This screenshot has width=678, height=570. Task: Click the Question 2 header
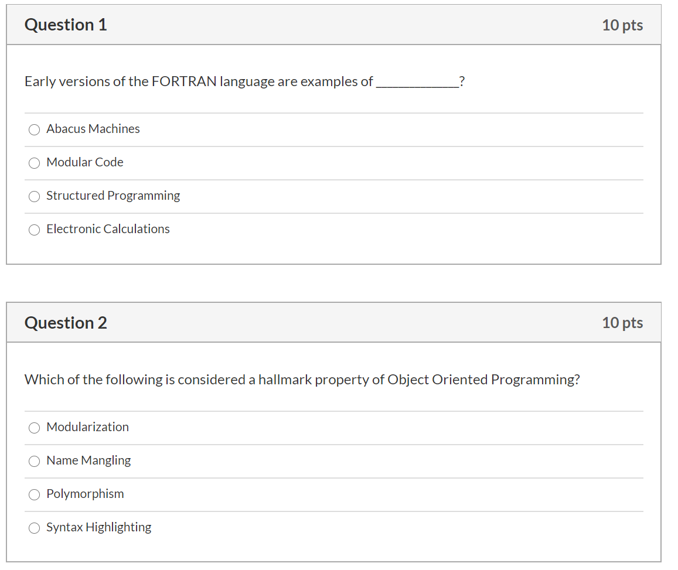[x=65, y=322]
